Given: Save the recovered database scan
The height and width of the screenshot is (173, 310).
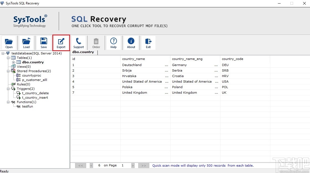Looking at the screenshot, I should [44, 43].
